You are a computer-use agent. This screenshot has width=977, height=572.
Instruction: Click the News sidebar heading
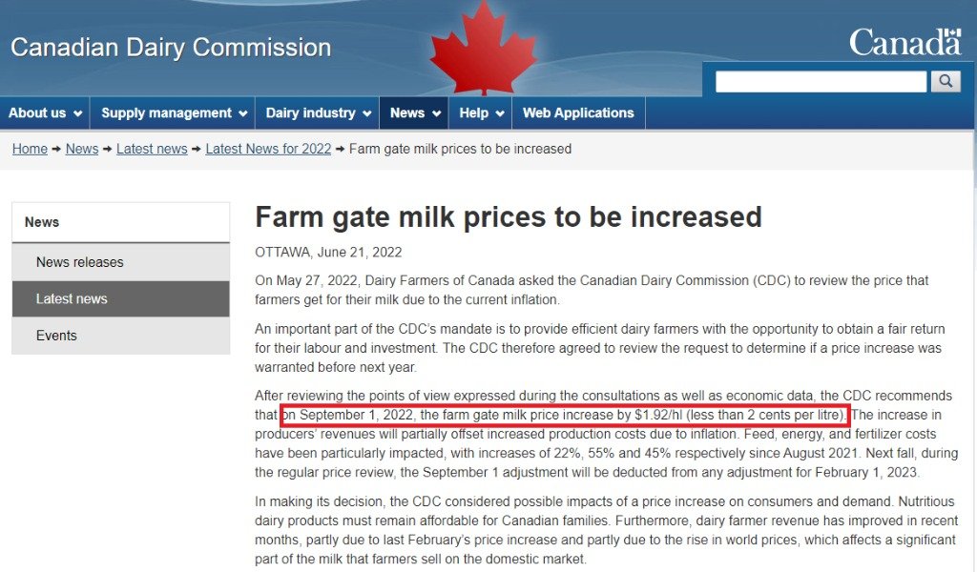click(x=121, y=222)
